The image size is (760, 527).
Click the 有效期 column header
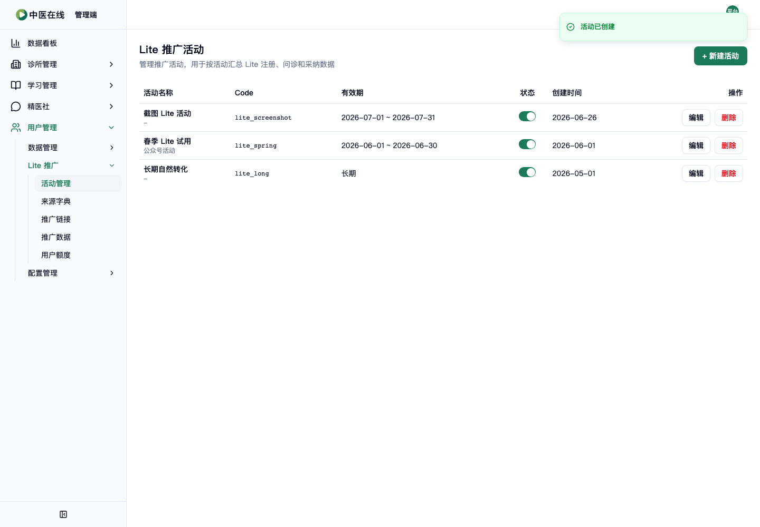353,93
